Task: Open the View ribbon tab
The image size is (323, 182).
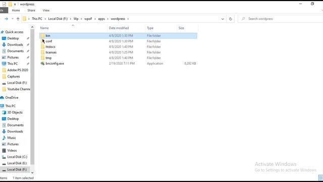Action: (x=46, y=10)
